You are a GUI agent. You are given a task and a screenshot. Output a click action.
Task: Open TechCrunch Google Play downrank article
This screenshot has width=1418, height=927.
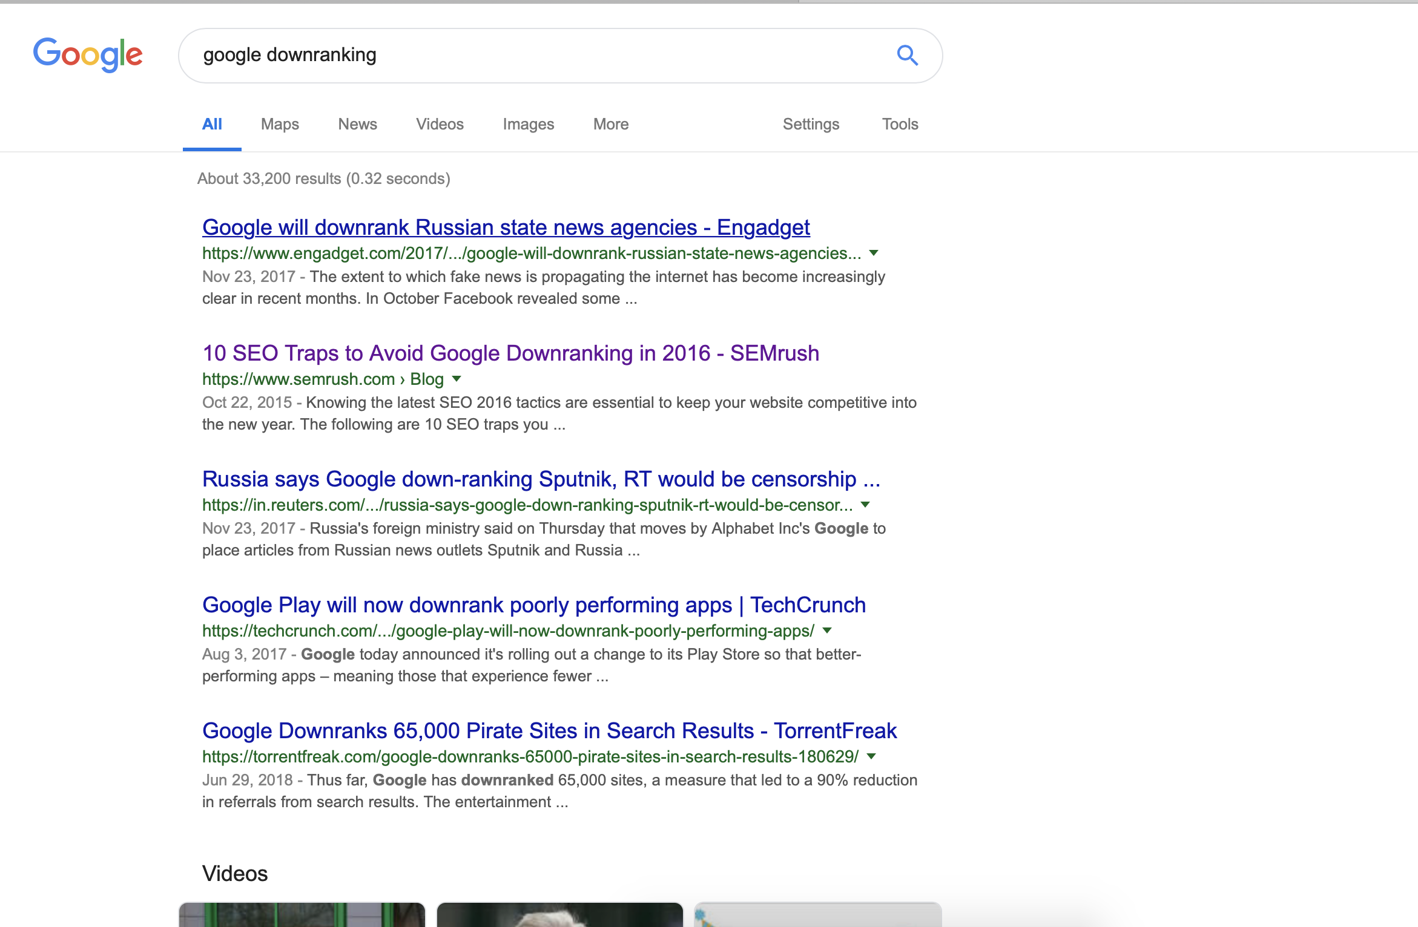point(533,605)
